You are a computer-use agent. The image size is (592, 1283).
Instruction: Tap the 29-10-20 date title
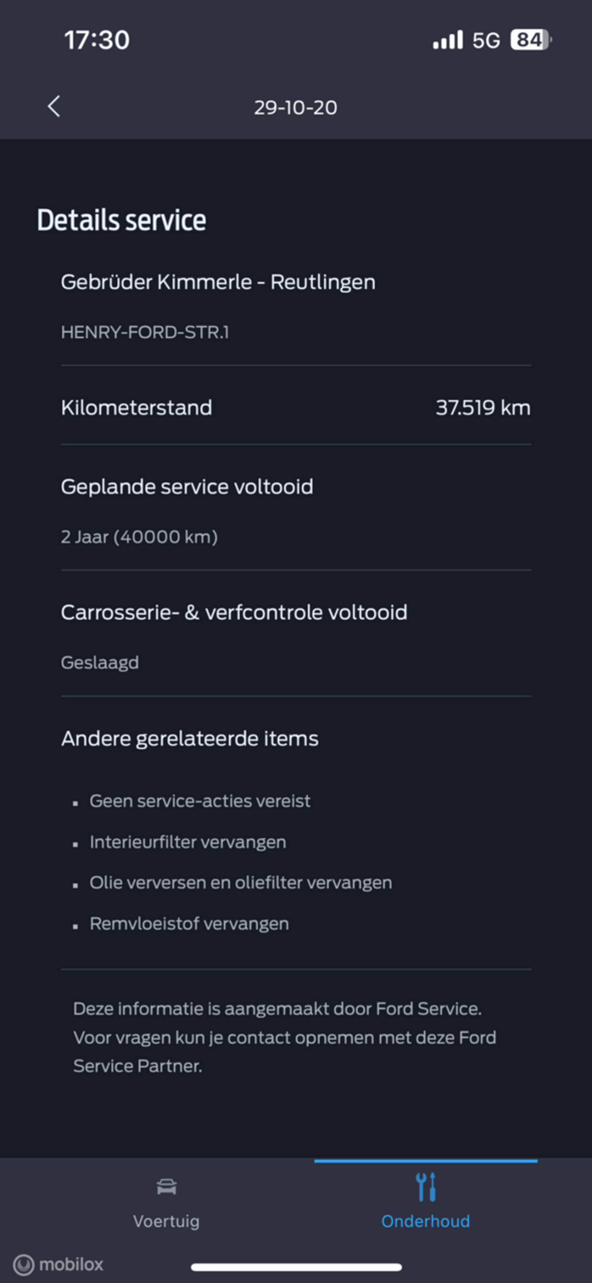pyautogui.click(x=296, y=107)
